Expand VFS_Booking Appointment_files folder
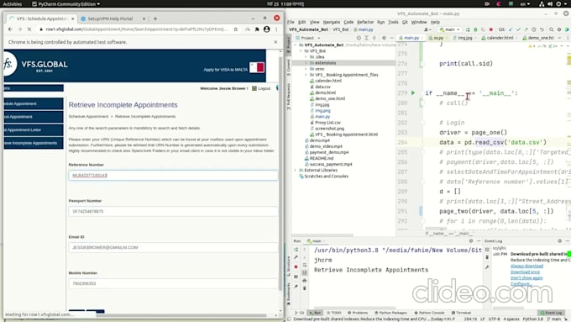The width and height of the screenshot is (571, 322). click(306, 75)
